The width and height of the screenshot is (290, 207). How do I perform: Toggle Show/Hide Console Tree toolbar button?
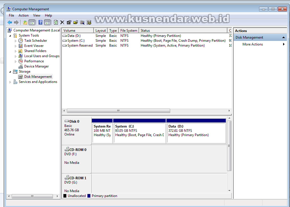click(x=32, y=22)
